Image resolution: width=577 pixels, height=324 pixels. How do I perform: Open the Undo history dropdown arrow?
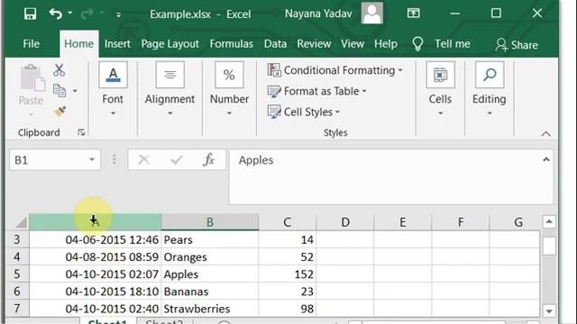click(70, 13)
